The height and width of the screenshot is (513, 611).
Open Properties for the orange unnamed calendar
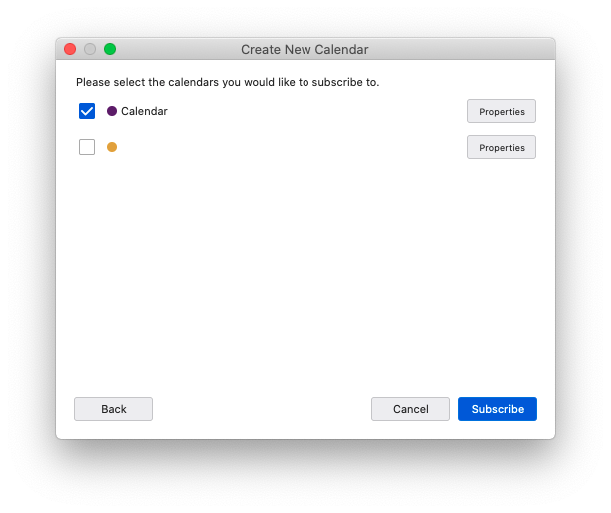(x=501, y=147)
